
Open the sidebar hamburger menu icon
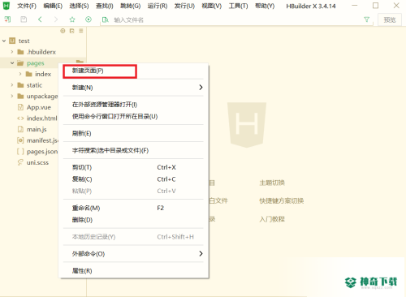(x=81, y=31)
